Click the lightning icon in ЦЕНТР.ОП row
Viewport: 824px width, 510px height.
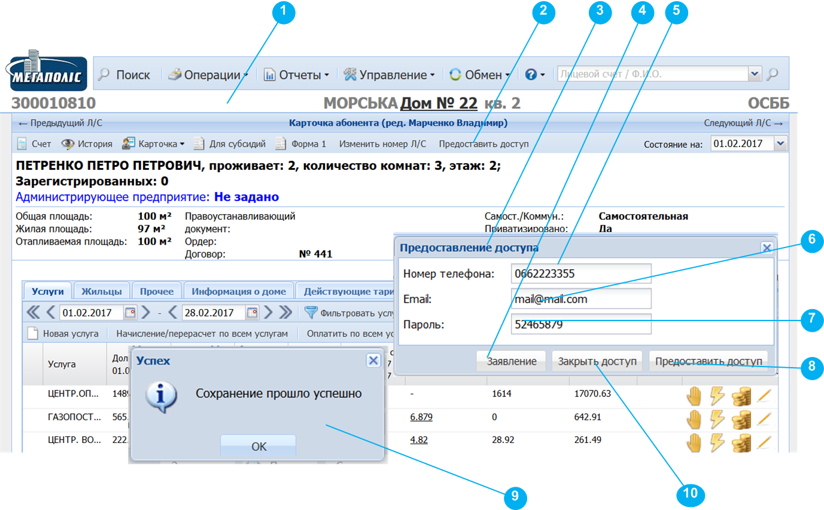click(717, 395)
